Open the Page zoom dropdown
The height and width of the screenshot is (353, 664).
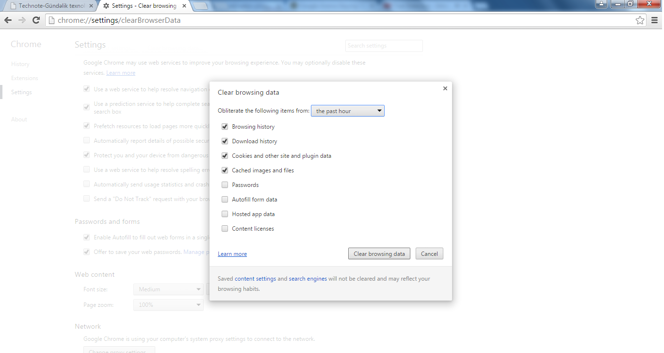tap(168, 305)
